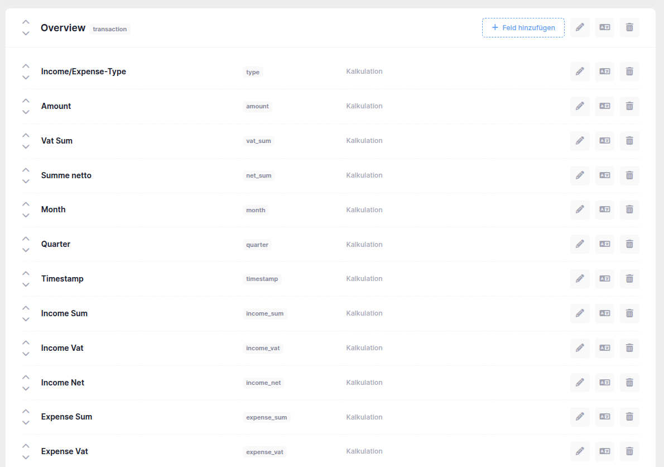Delete the Income Sum field
Viewport: 664px width, 467px height.
[629, 313]
